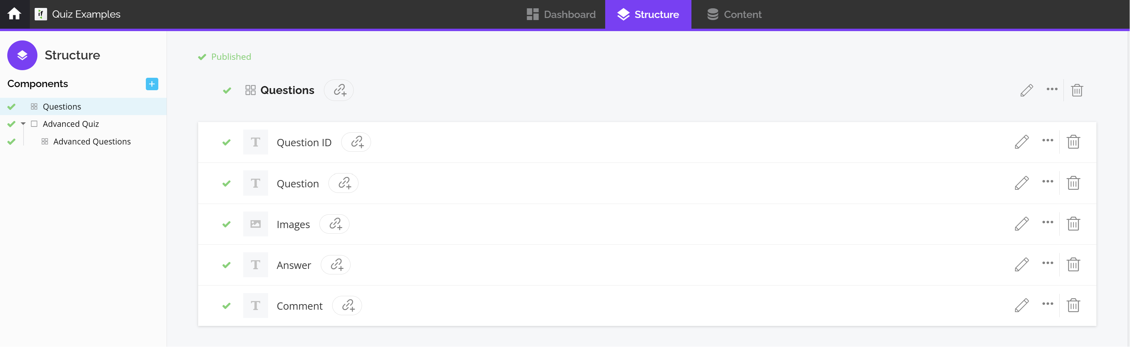This screenshot has width=1130, height=347.
Task: Switch to the Dashboard tab
Action: (x=561, y=15)
